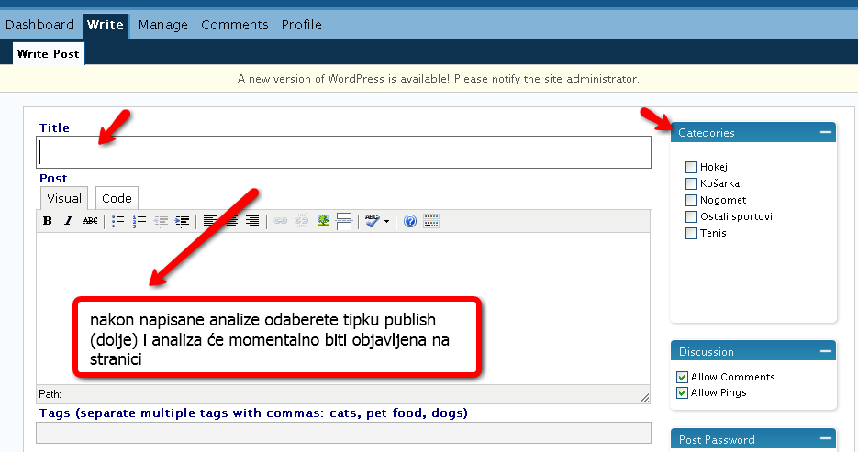858x452 pixels.
Task: Insert an image into the post
Action: (x=323, y=221)
